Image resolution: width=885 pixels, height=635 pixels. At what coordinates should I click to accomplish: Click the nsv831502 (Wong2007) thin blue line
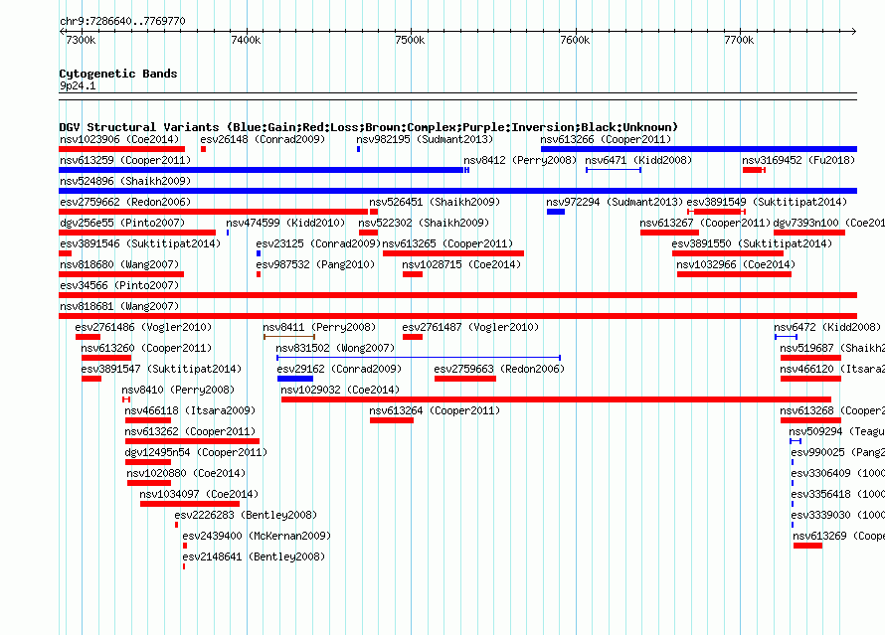point(419,358)
